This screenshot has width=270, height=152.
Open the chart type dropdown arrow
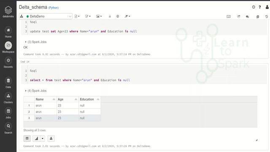click(43, 138)
